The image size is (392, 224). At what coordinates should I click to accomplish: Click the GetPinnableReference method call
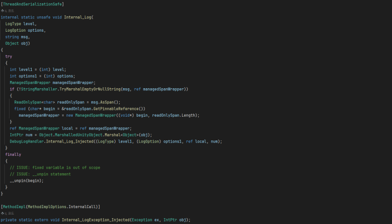click(116, 109)
